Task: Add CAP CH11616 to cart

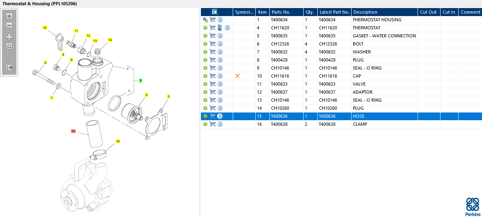Action: point(213,76)
